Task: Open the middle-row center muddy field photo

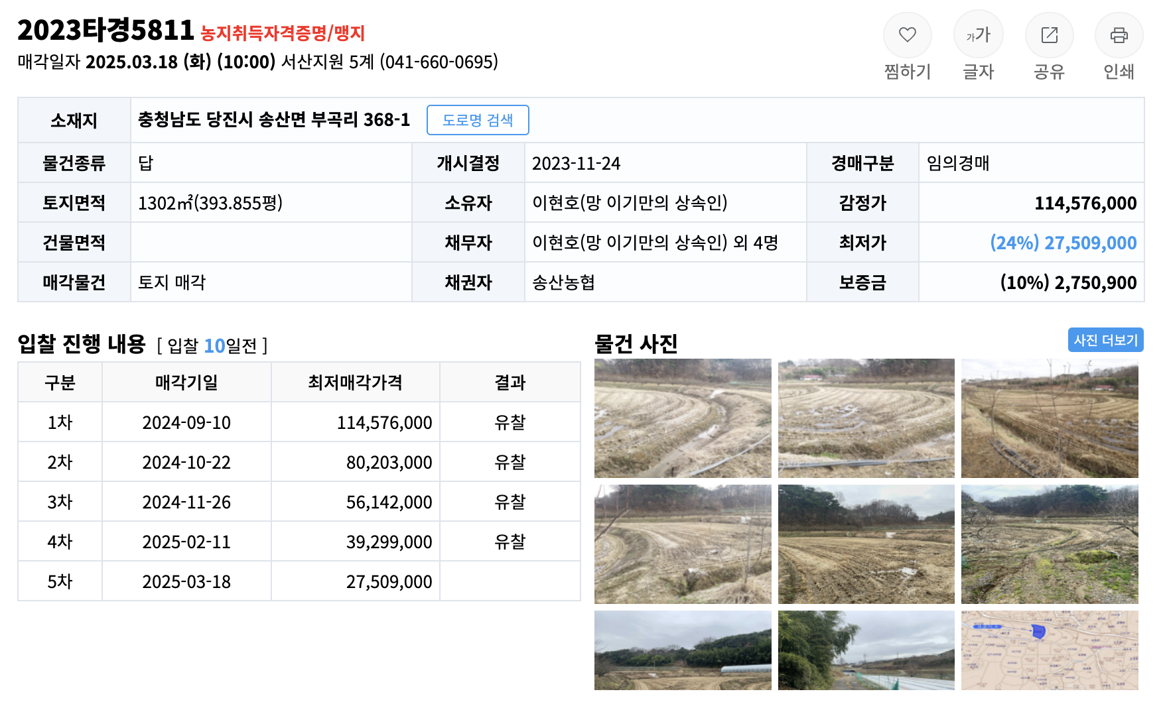Action: (x=866, y=544)
